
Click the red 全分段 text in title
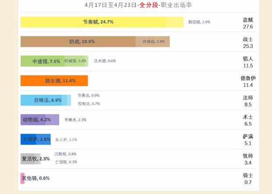[147, 5]
